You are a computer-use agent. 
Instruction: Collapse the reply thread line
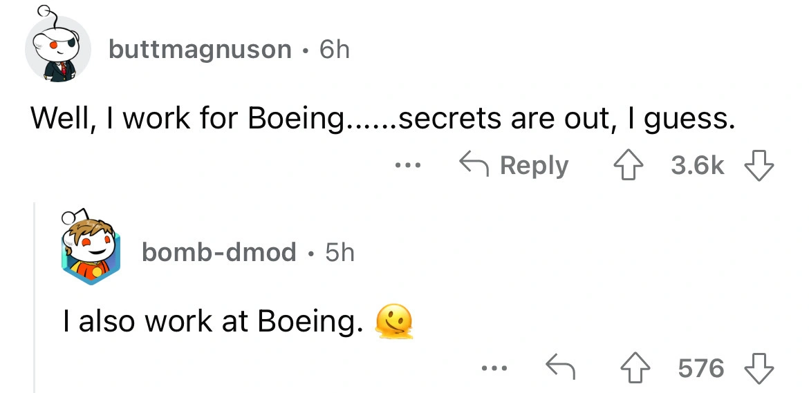(35, 297)
